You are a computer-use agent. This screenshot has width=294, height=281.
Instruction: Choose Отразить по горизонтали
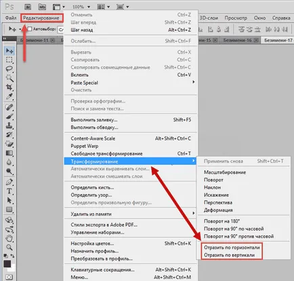pyautogui.click(x=232, y=247)
